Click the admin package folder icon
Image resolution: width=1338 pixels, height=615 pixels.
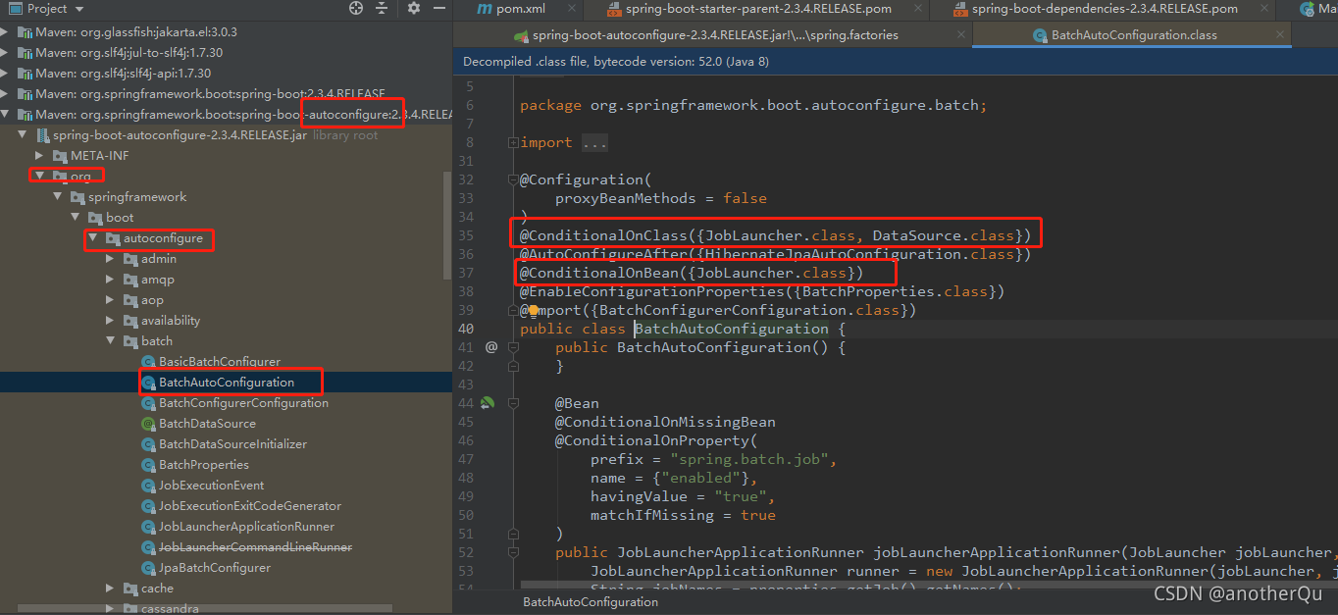coord(130,258)
